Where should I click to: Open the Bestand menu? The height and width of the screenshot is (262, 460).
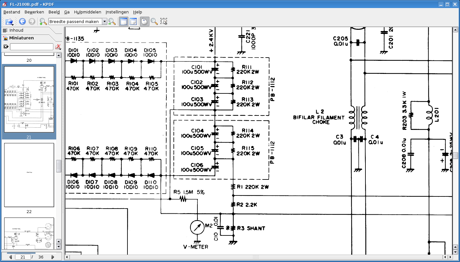12,12
